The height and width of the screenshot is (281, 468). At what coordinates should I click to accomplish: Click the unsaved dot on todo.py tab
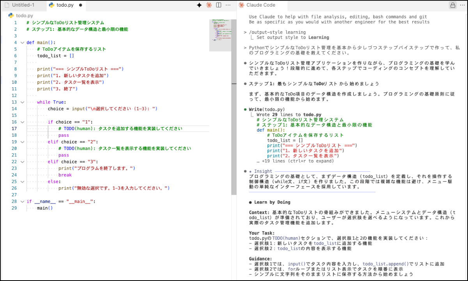81,5
